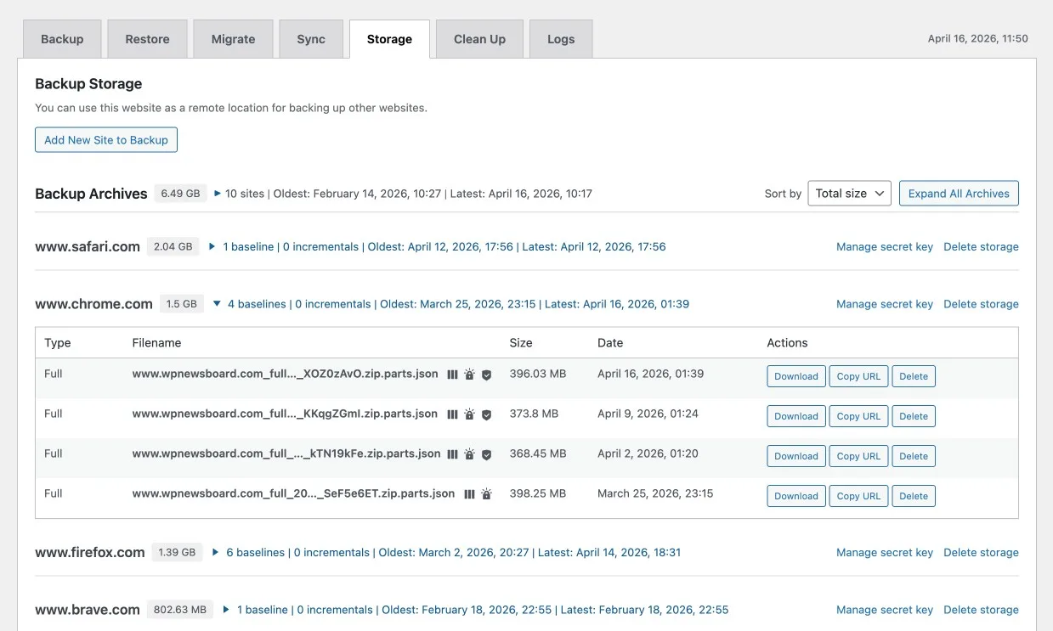Click the shield icon on the KKqgZGmI backup row

click(486, 414)
